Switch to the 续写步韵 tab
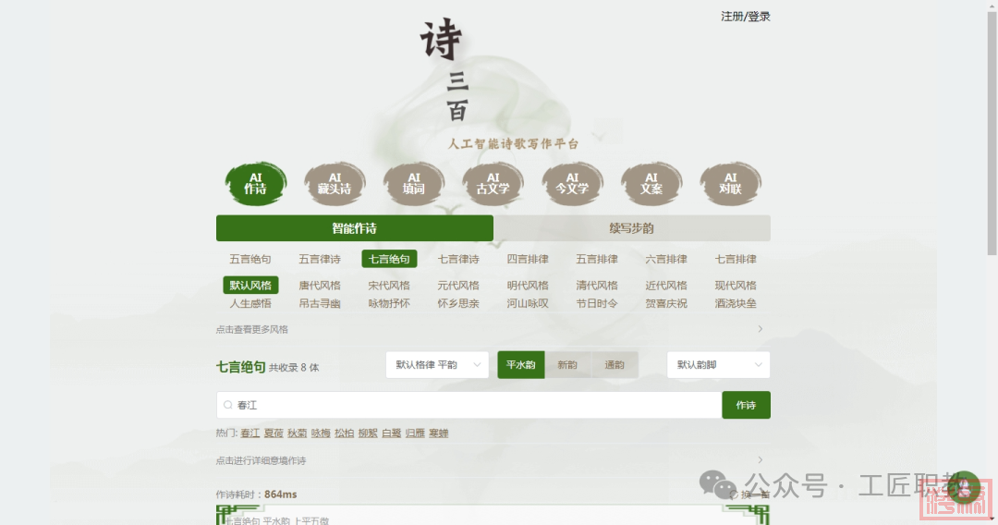This screenshot has width=998, height=525. click(632, 227)
